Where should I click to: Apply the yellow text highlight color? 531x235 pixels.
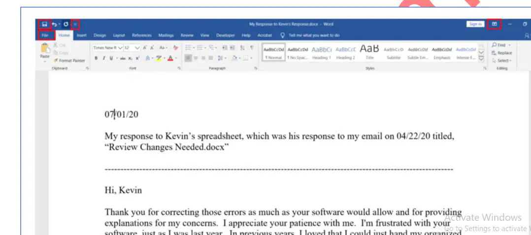(159, 58)
